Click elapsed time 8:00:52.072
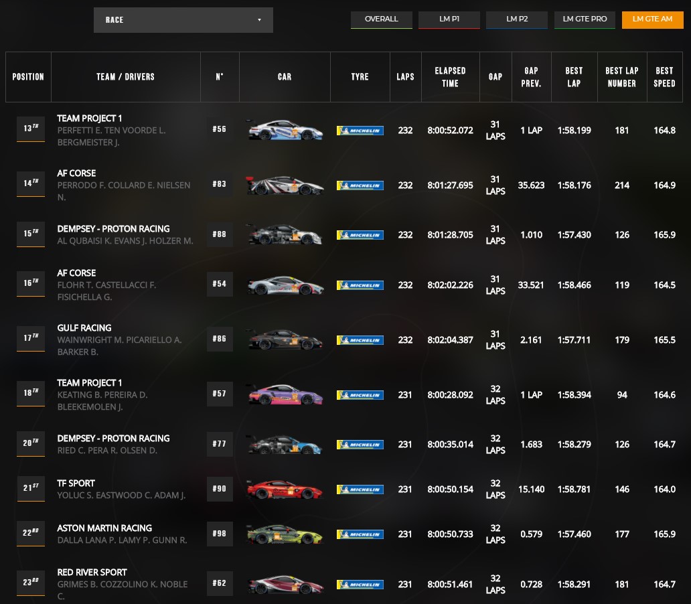 tap(451, 131)
